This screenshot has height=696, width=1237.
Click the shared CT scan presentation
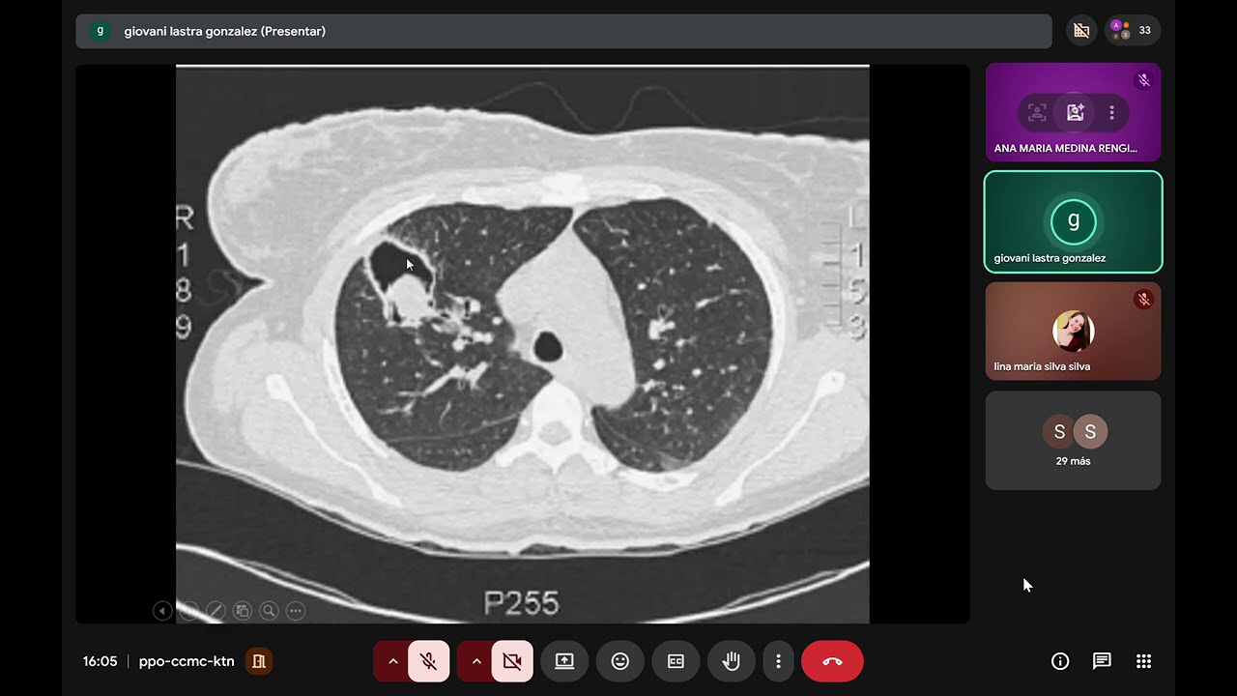522,344
